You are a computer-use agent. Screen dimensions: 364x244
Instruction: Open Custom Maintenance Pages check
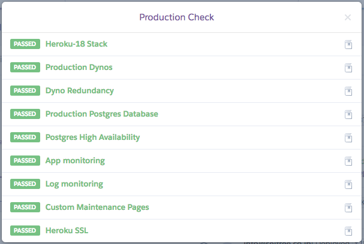click(x=97, y=207)
